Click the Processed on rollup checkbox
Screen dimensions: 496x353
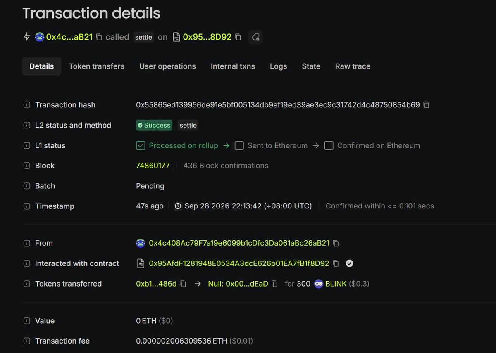click(141, 145)
